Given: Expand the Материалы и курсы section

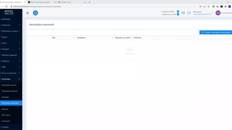Looking at the screenshot, I should tap(19, 31).
